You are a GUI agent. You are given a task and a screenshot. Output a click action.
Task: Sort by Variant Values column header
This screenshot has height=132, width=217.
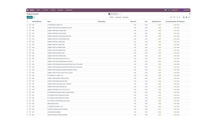pos(102,22)
